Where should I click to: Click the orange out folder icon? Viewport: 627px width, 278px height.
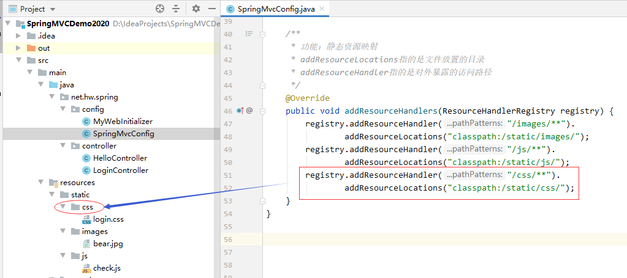(31, 48)
